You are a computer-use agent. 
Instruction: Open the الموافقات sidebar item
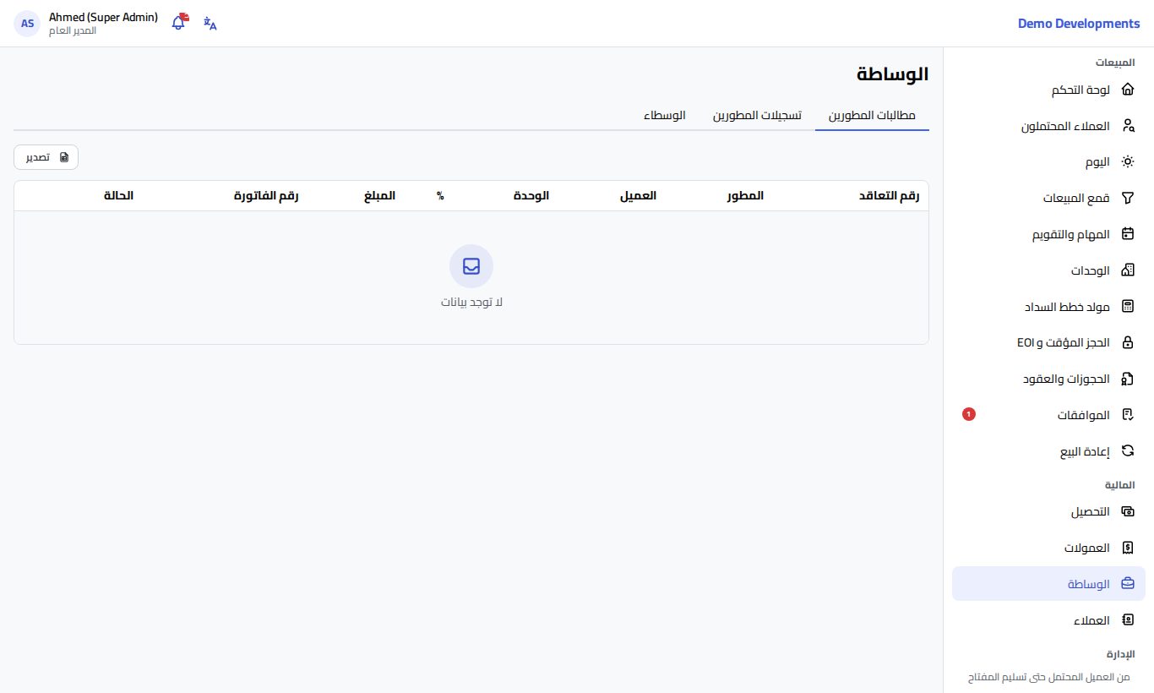coord(1048,415)
